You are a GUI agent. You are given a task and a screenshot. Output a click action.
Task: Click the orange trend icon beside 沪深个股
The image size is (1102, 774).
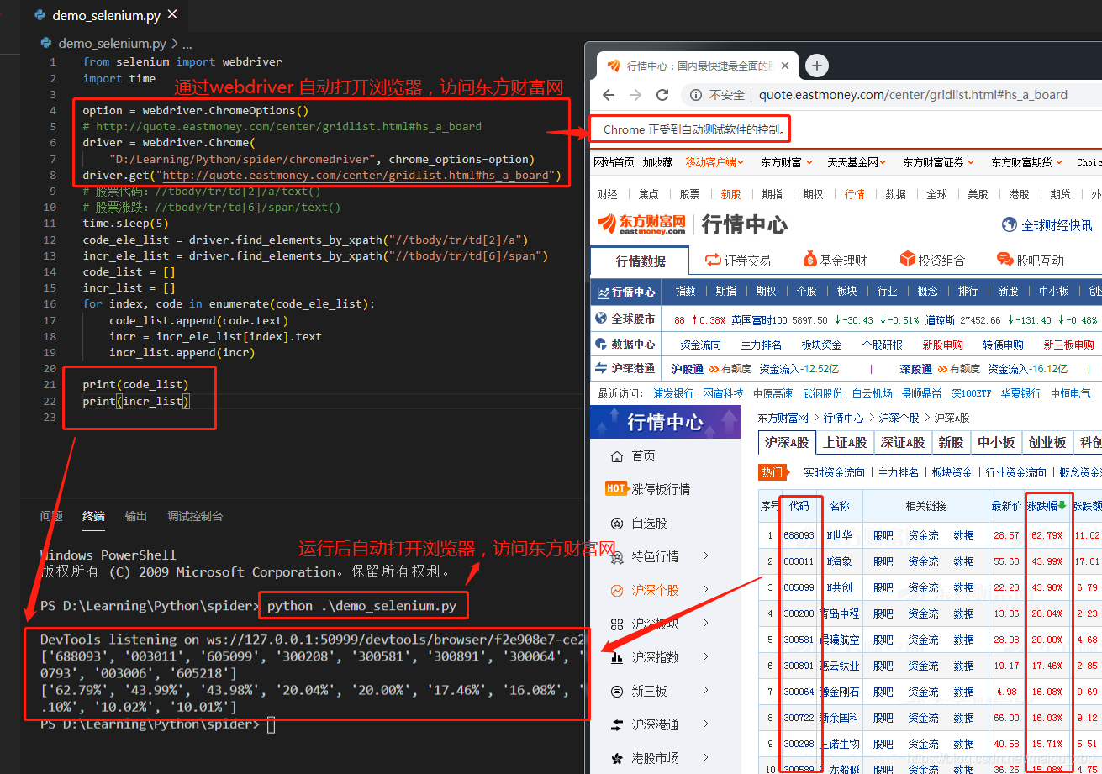coord(617,590)
